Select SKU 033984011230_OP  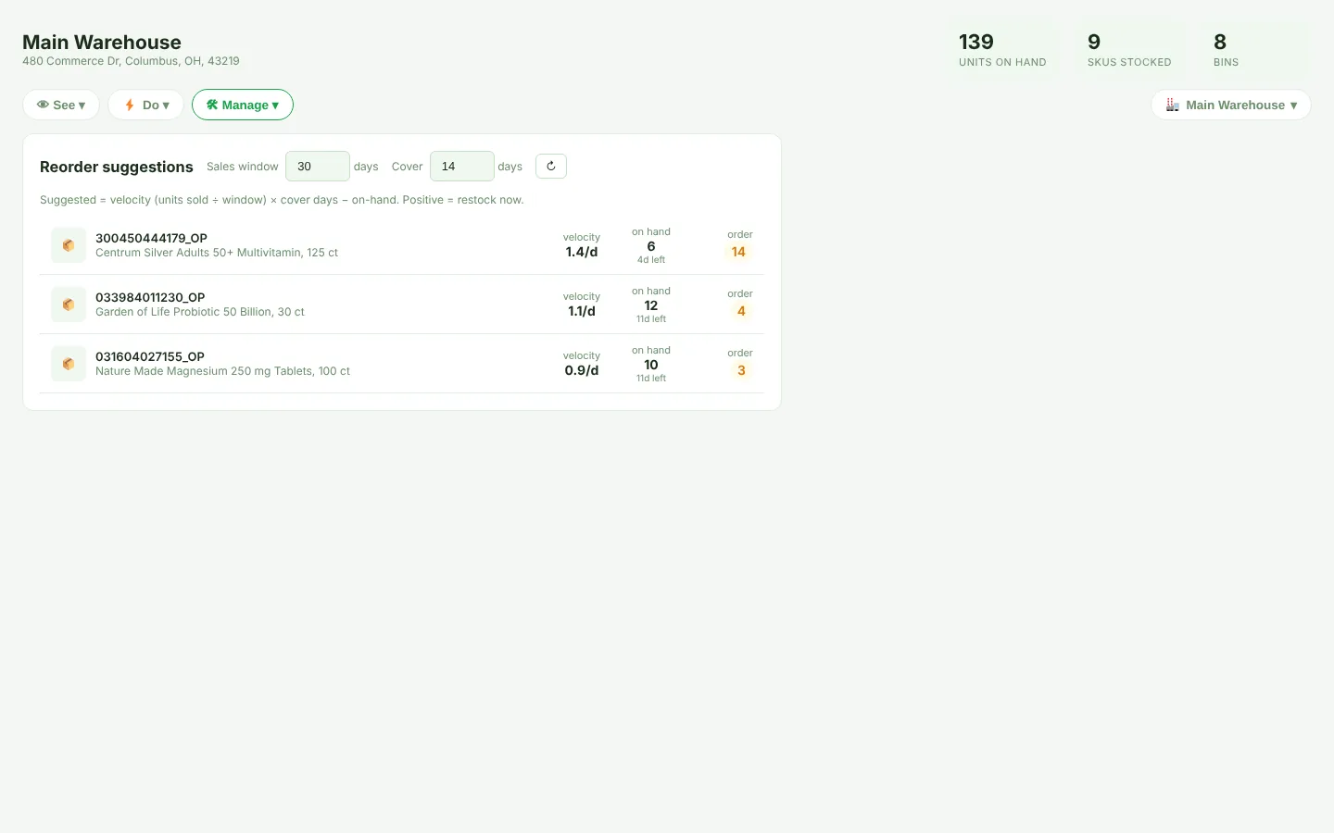click(x=150, y=297)
